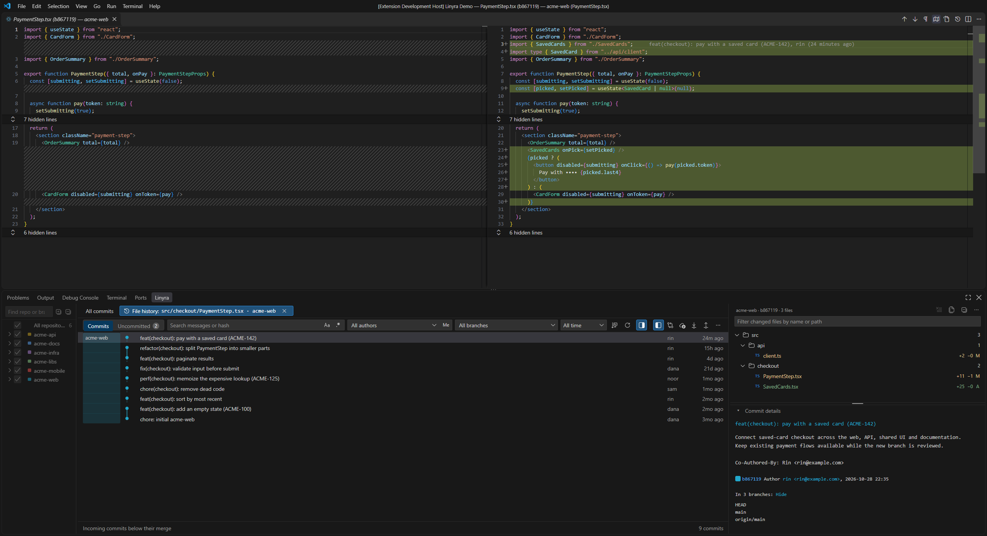Go to previous change arrow in diff toolbar
The width and height of the screenshot is (987, 536).
(904, 19)
